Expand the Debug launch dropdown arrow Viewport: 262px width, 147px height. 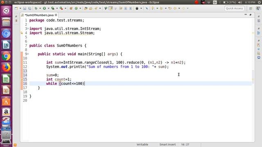[x=40, y=8]
